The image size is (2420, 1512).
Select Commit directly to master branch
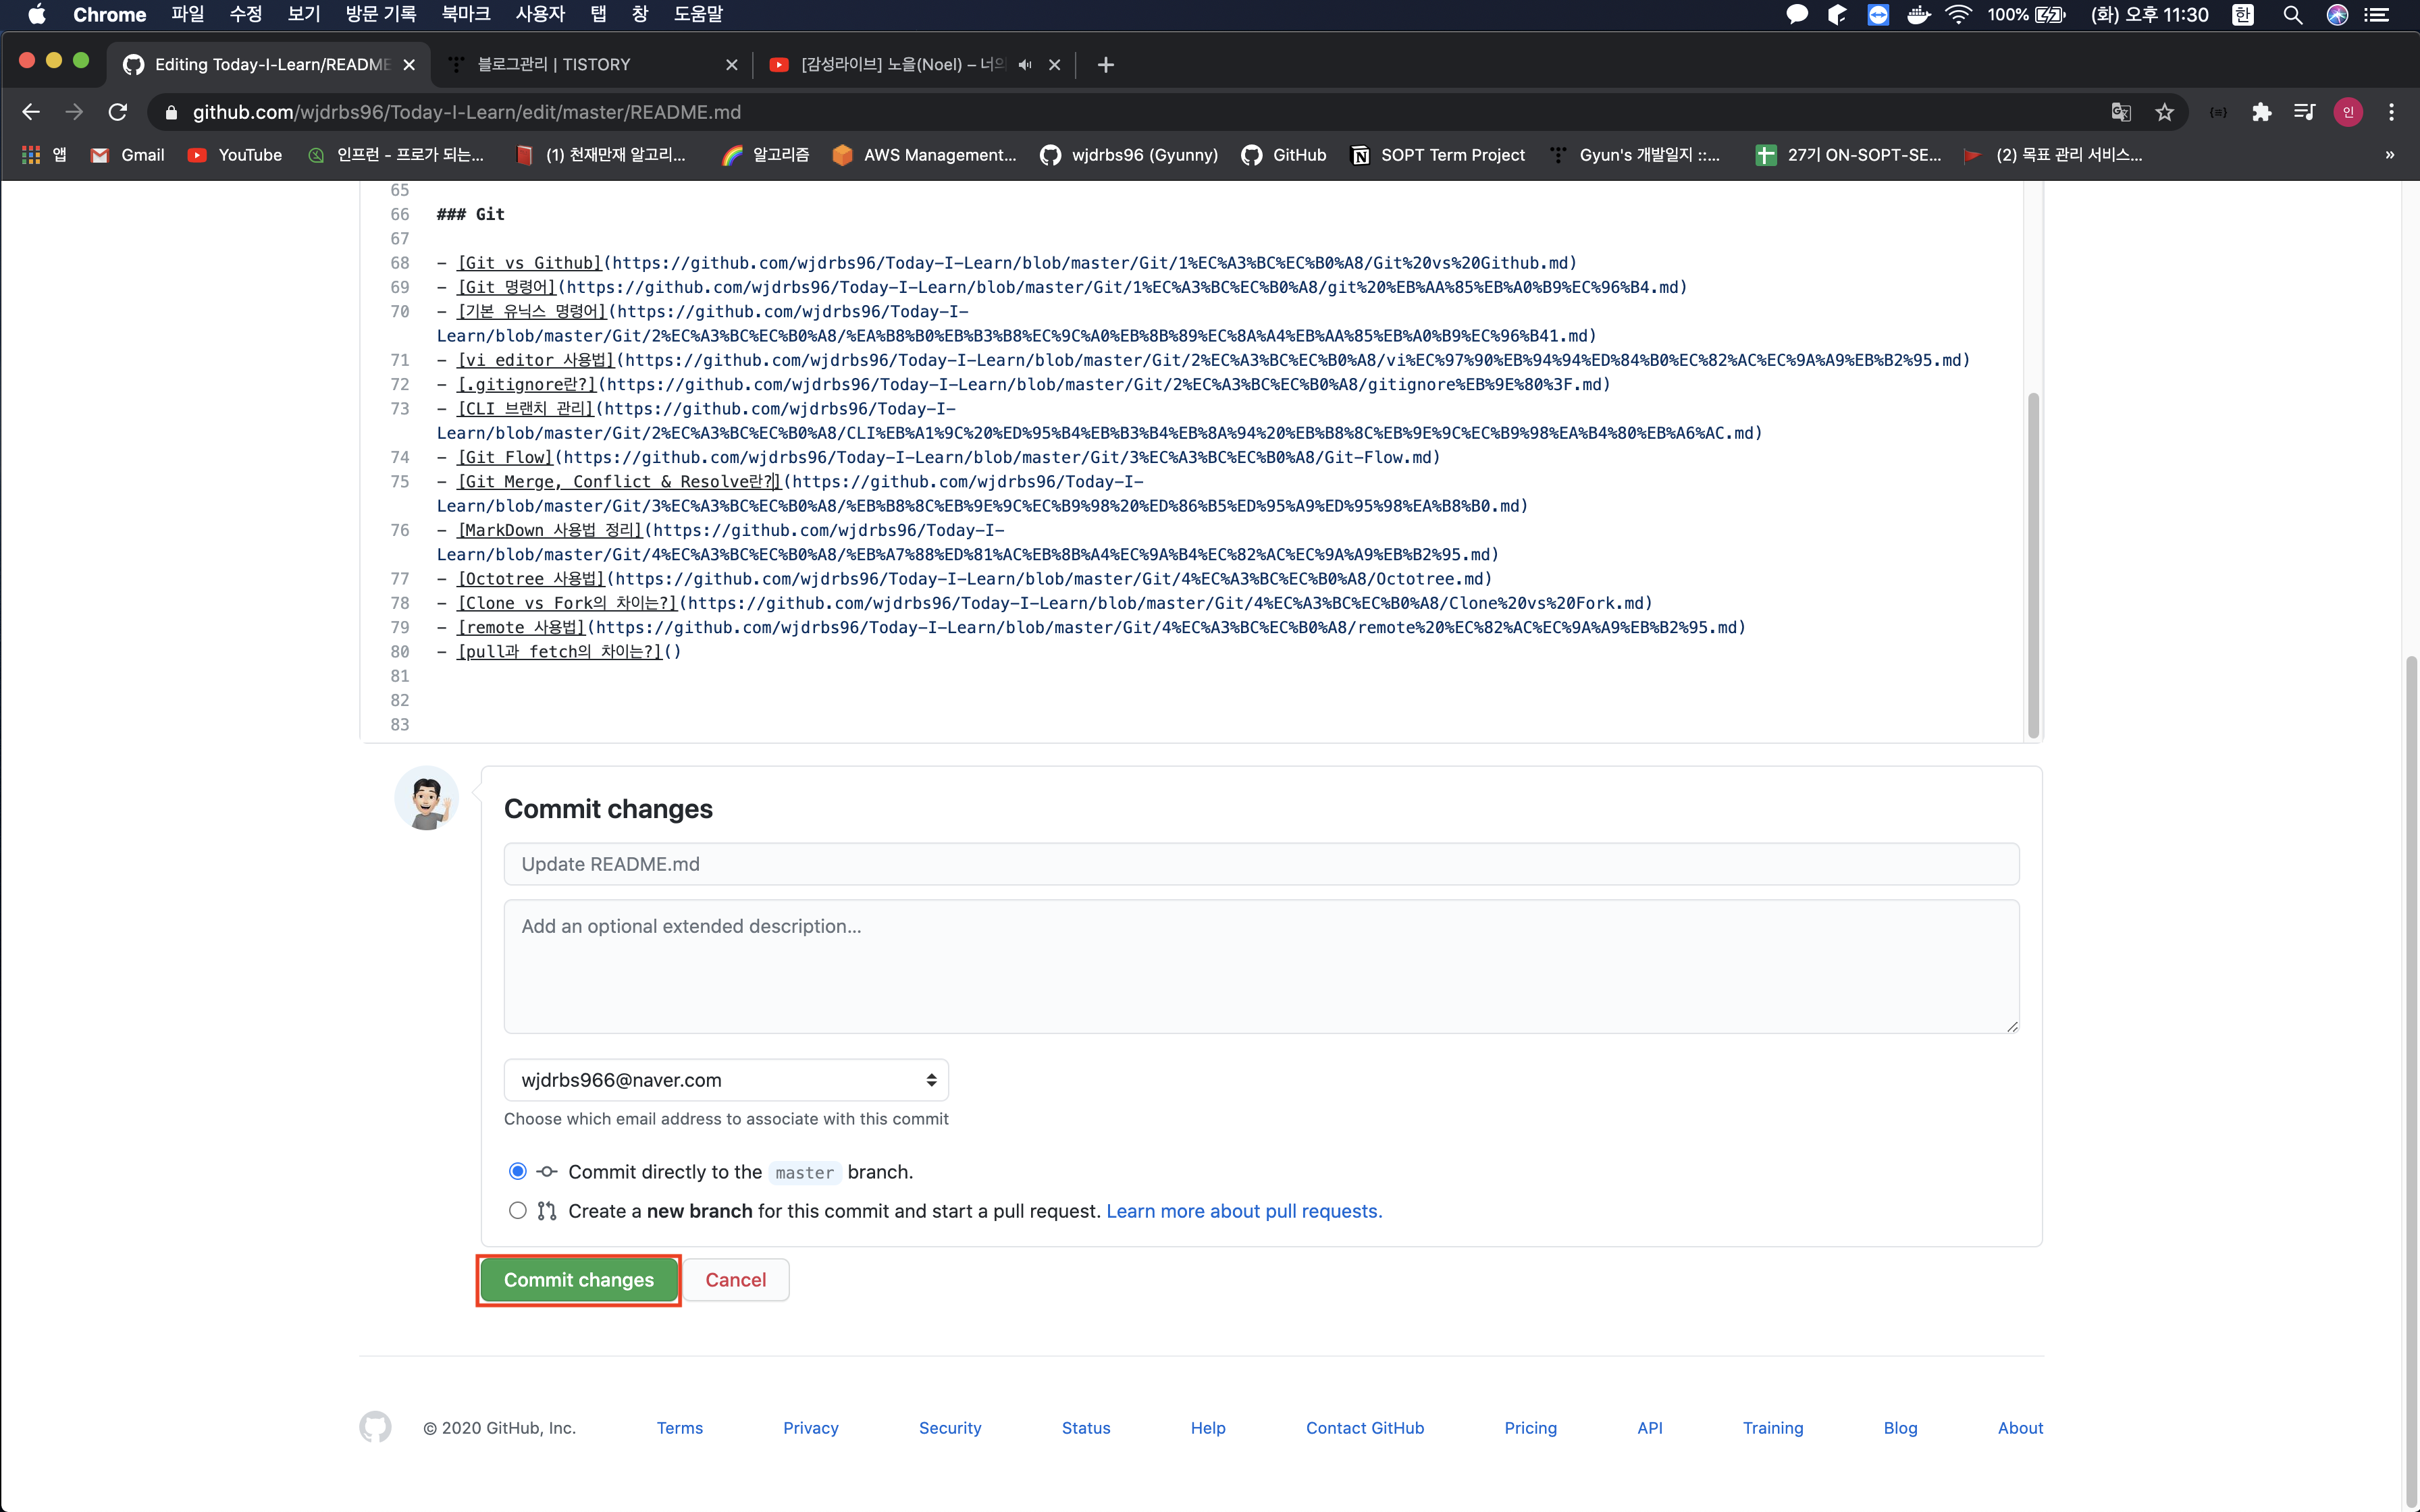tap(517, 1171)
